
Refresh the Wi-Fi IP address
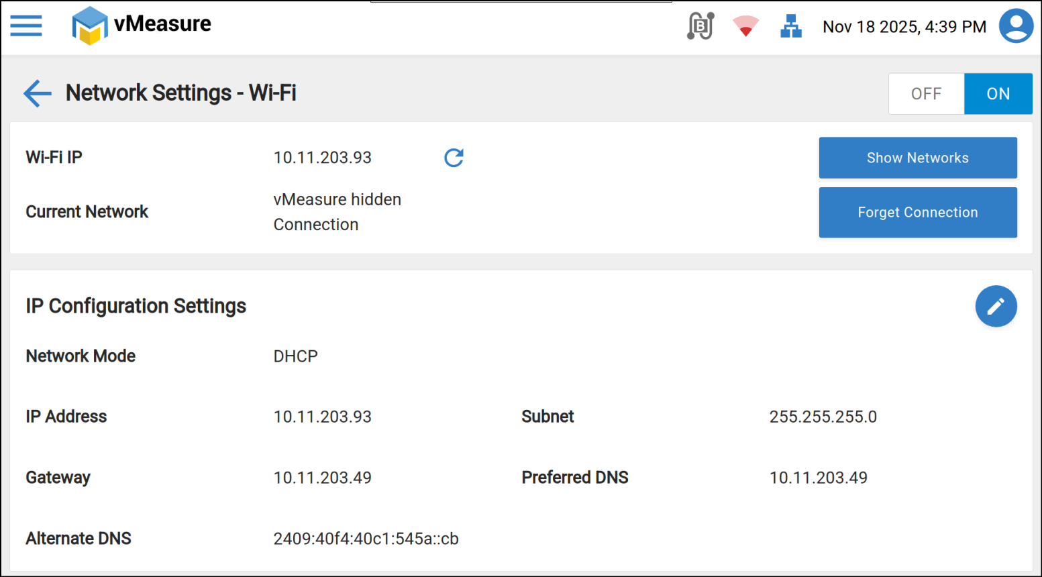[454, 158]
